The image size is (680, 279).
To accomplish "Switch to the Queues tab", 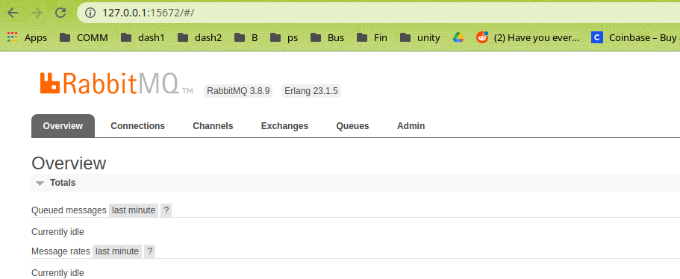I will [352, 126].
